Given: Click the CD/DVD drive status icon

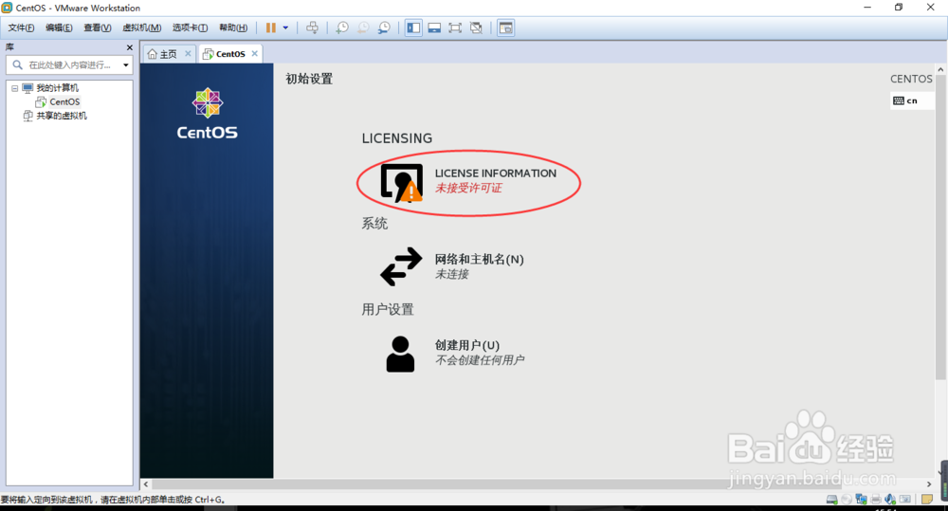Looking at the screenshot, I should pyautogui.click(x=847, y=500).
